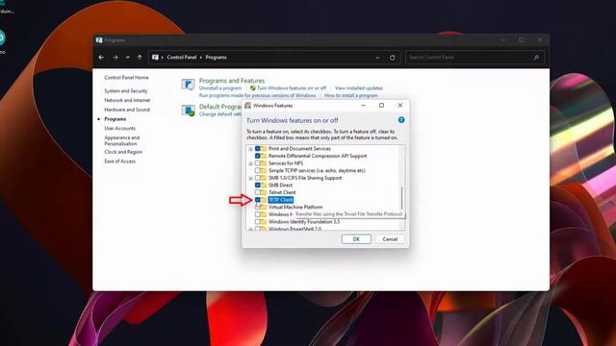Enable the Telnet Client checkbox

258,192
